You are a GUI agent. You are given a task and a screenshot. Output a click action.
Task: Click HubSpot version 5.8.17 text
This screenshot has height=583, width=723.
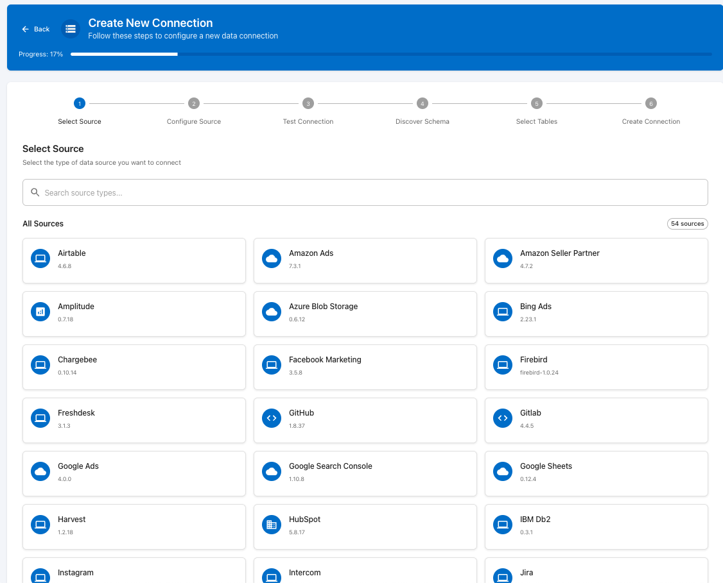pyautogui.click(x=297, y=532)
